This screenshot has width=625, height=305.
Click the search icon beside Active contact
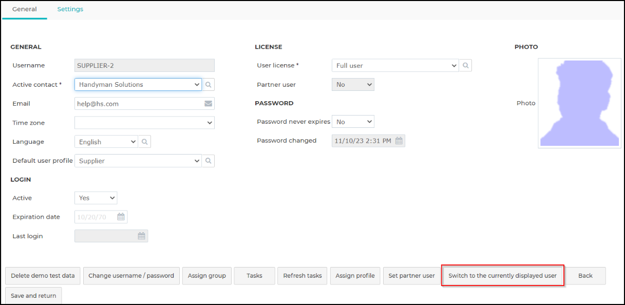pyautogui.click(x=209, y=85)
